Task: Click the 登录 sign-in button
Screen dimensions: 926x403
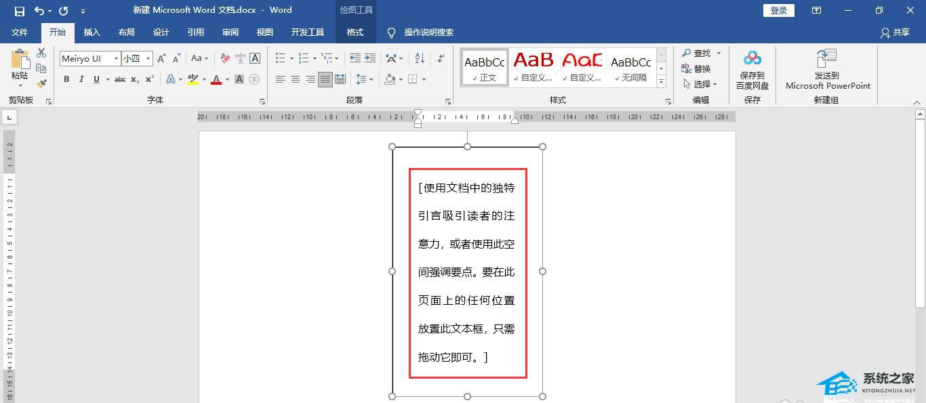Action: click(779, 11)
